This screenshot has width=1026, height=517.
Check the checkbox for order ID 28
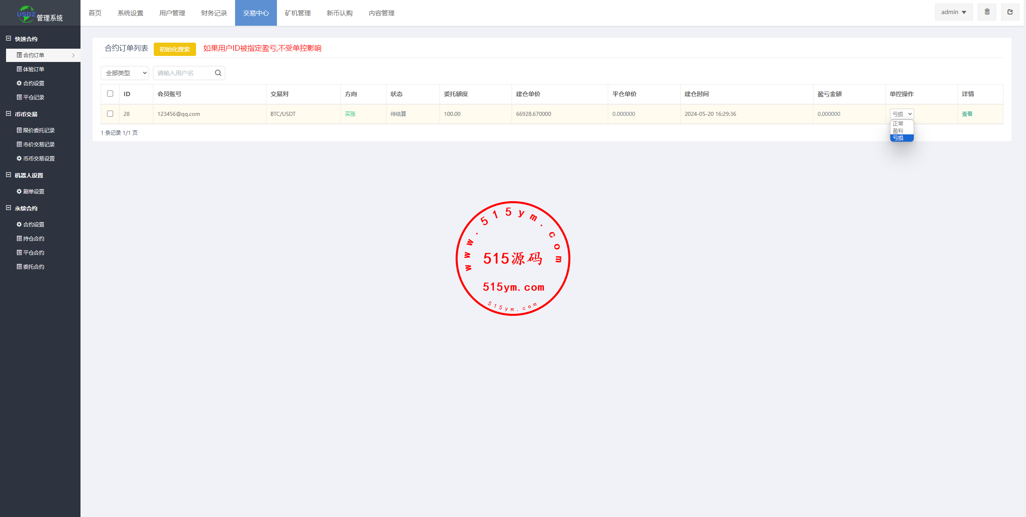pyautogui.click(x=110, y=114)
